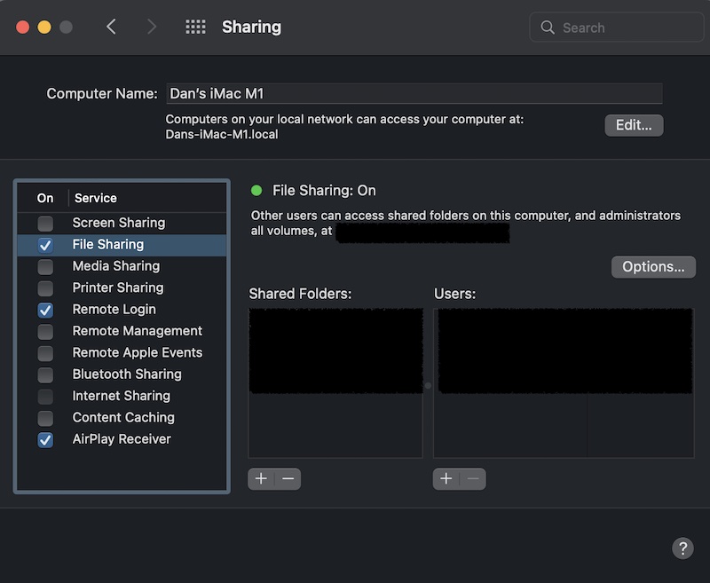Image resolution: width=710 pixels, height=583 pixels.
Task: Open the file sharing Options... button
Action: coord(653,266)
